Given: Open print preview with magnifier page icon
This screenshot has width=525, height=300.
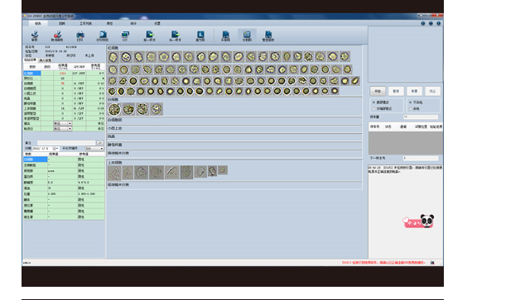Looking at the screenshot, I should click(x=103, y=35).
